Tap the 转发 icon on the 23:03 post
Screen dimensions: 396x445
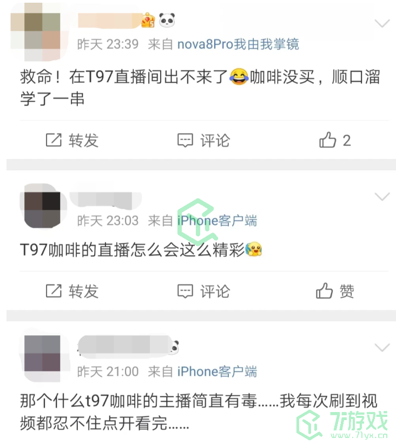pyautogui.click(x=54, y=291)
